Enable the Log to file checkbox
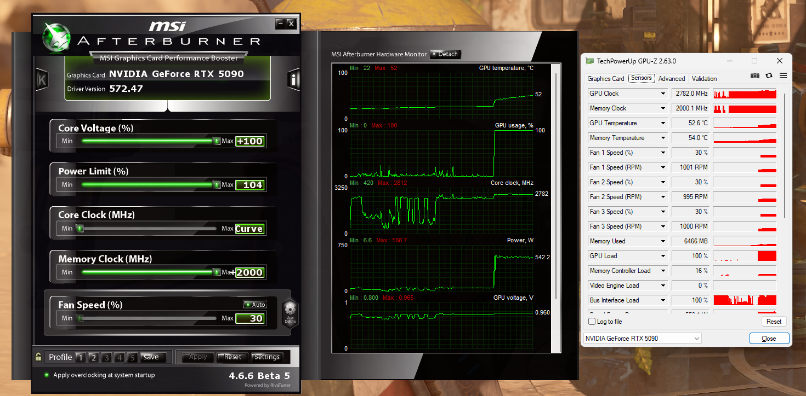Screen dimensions: 806x396 click(x=592, y=322)
